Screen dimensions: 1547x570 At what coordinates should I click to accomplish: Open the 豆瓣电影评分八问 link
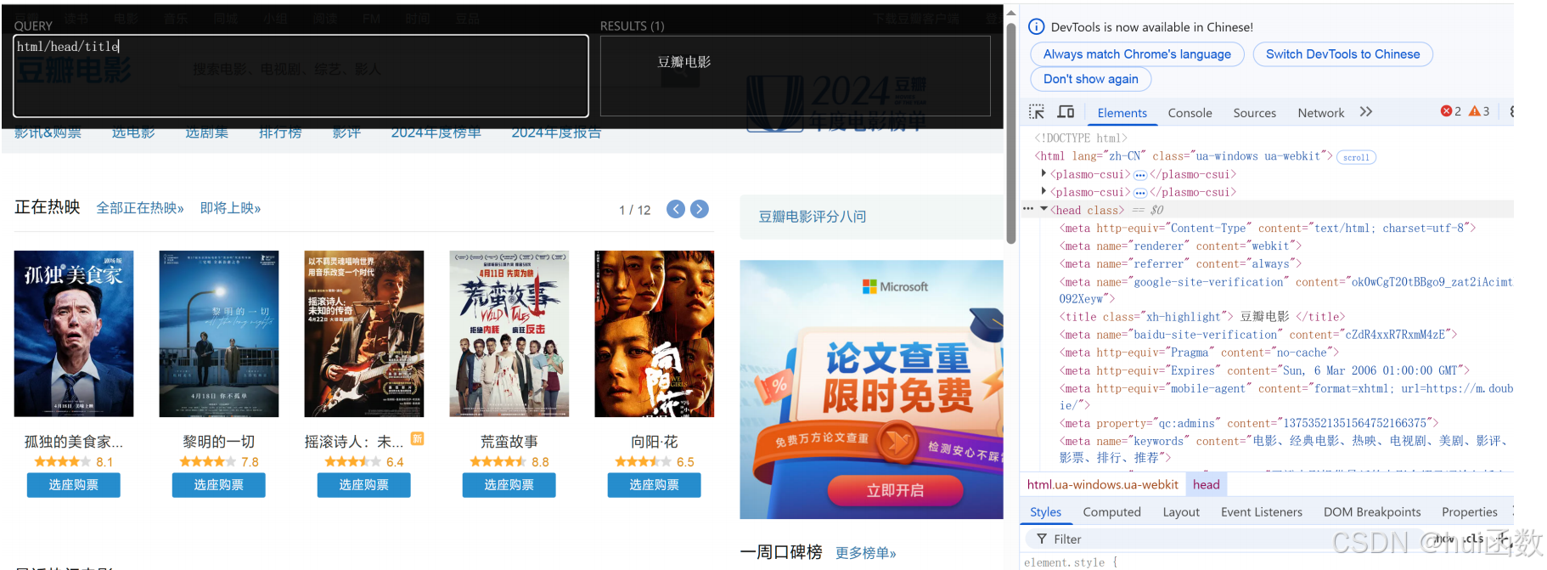(813, 217)
